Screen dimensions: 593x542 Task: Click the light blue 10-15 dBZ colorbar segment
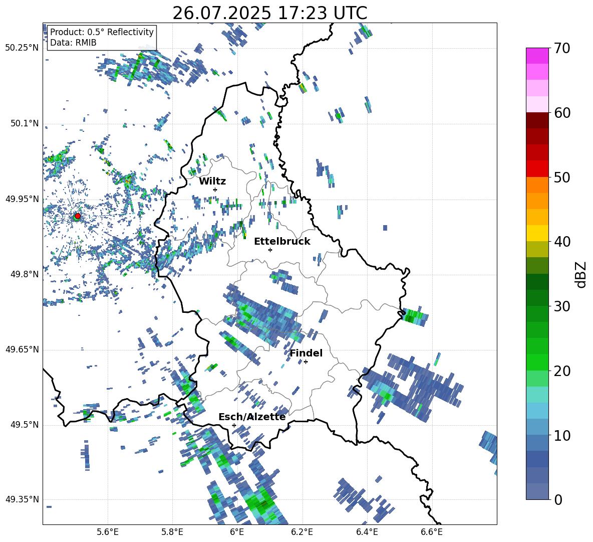[537, 411]
